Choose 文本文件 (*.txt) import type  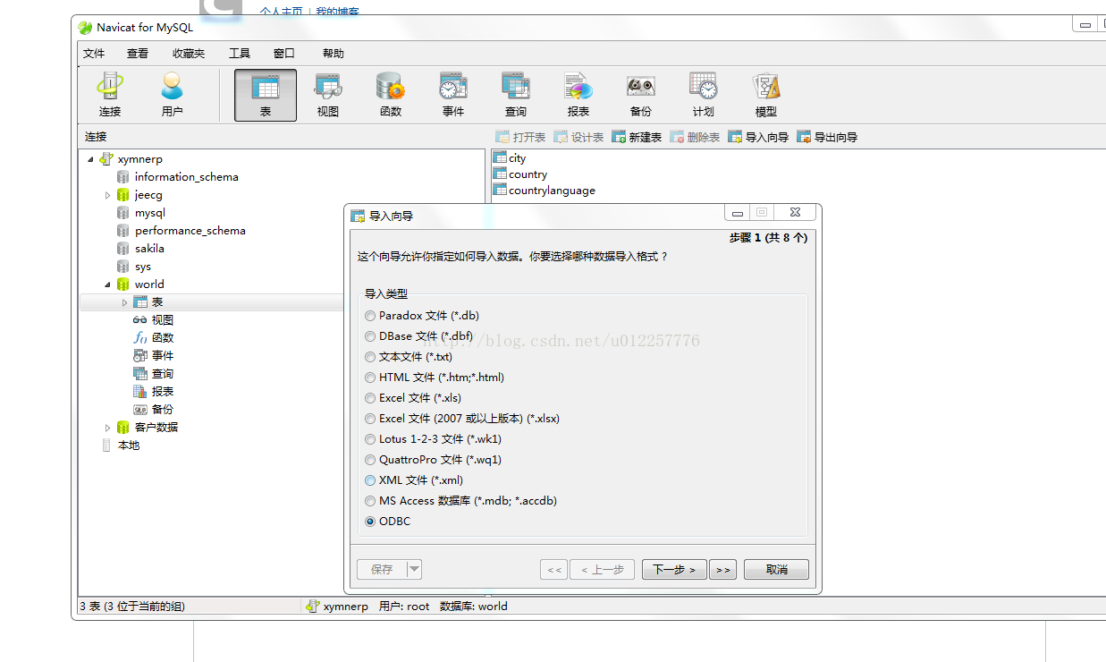click(x=370, y=357)
